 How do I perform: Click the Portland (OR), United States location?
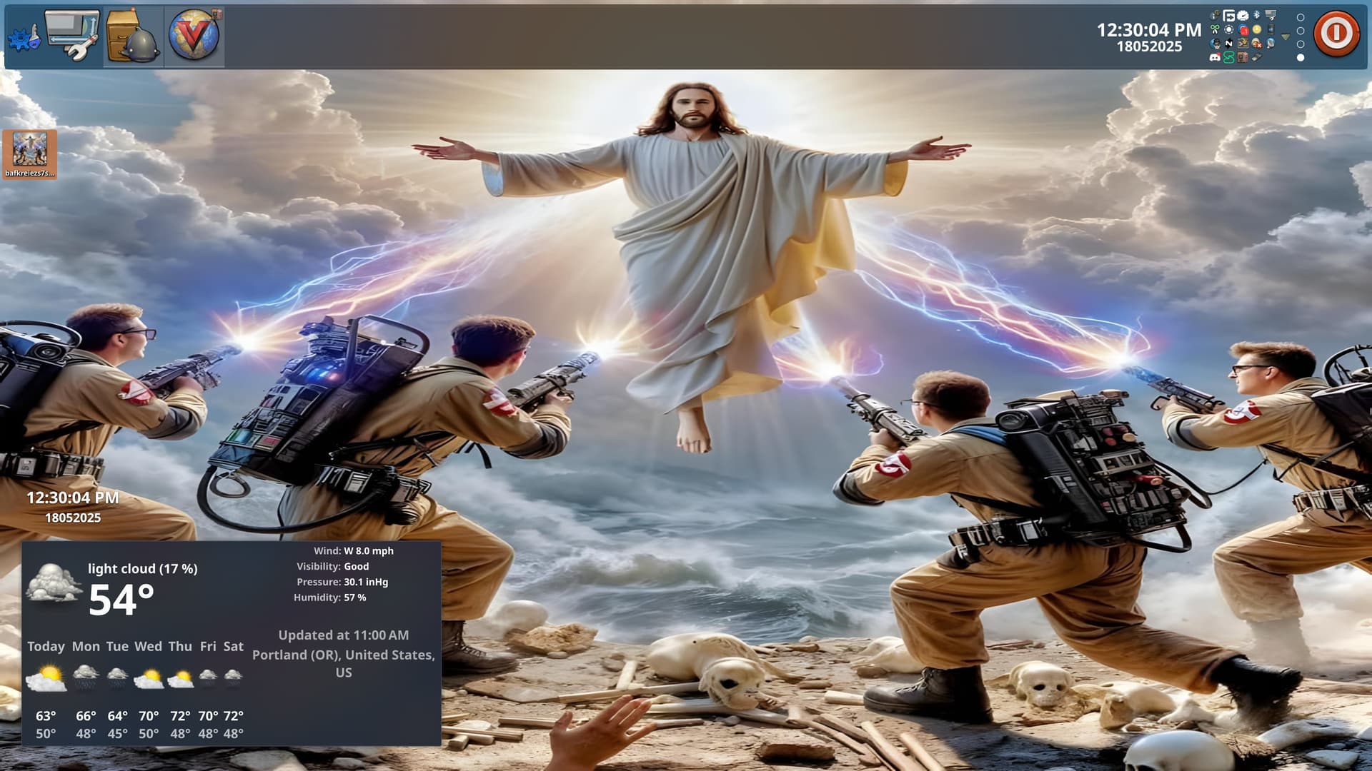pyautogui.click(x=344, y=663)
